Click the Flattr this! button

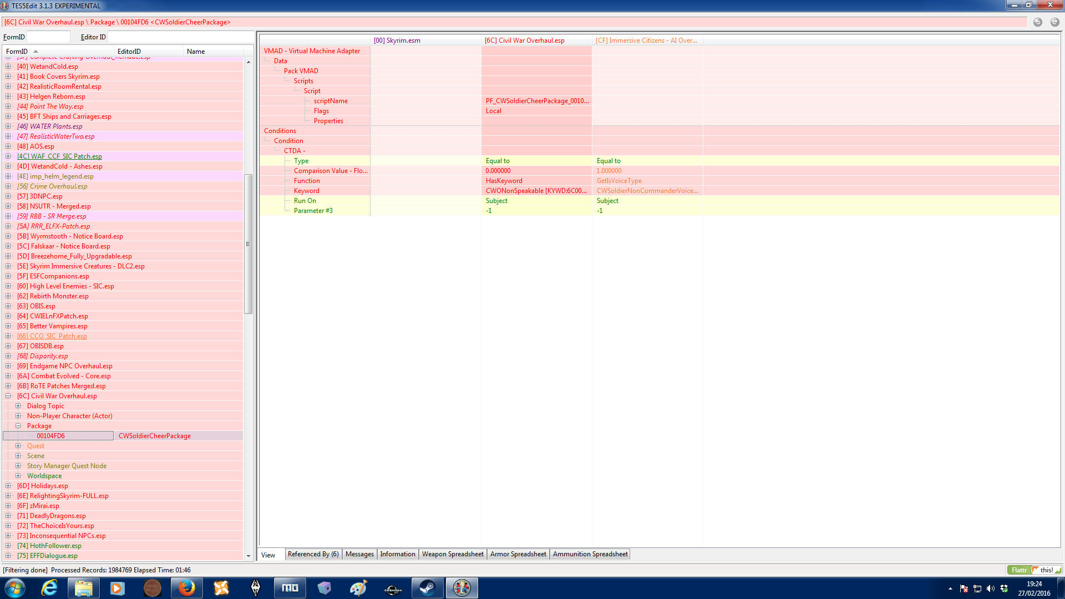1033,570
